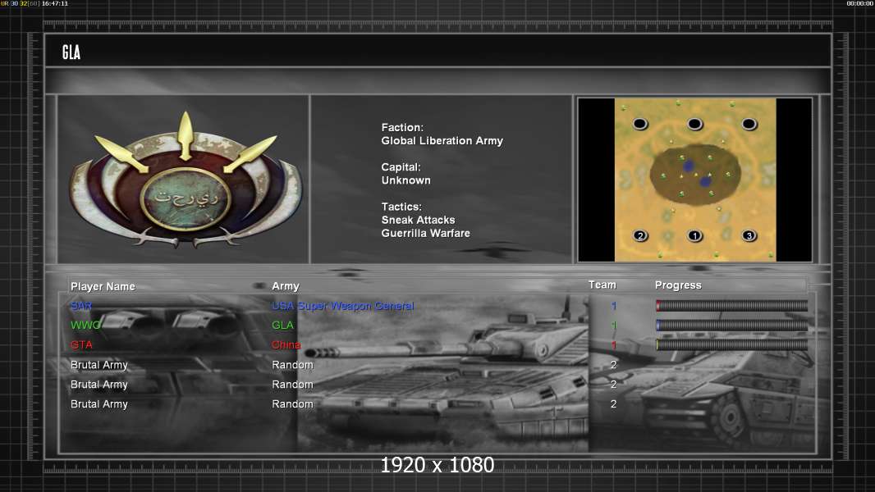Click the top-right empty start slot on minimap

pyautogui.click(x=749, y=124)
